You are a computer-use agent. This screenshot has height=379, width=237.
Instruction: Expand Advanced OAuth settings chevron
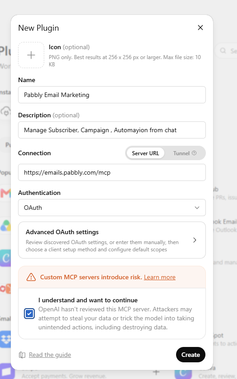coord(195,240)
